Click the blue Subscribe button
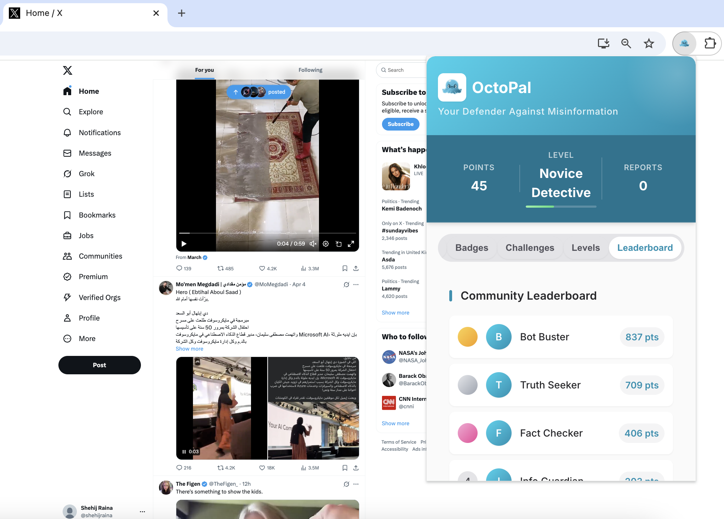Viewport: 724px width, 519px height. 400,124
